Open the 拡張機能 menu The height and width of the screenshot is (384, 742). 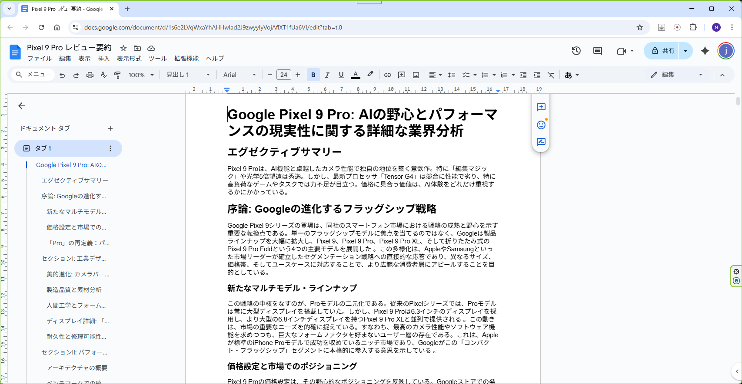pos(186,59)
